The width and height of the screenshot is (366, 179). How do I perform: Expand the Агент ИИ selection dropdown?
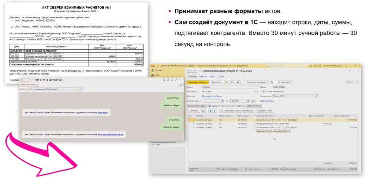79,89
